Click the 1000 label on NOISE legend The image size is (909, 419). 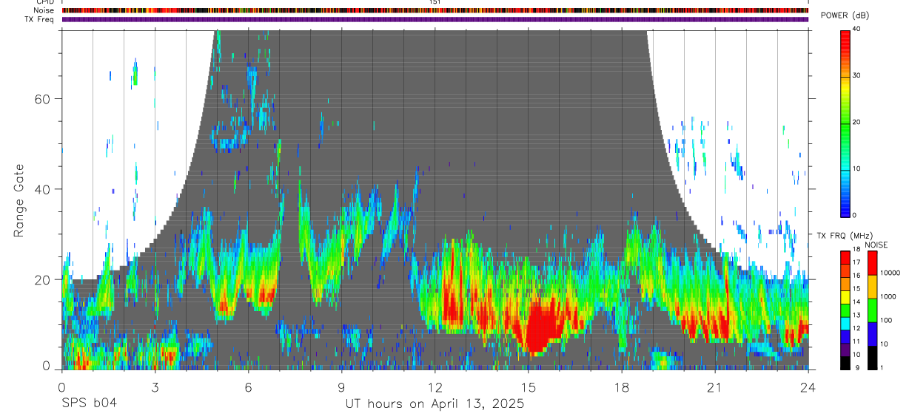point(887,296)
